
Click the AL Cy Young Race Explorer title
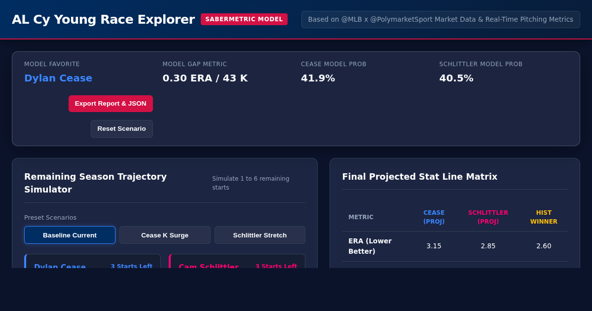click(x=103, y=19)
